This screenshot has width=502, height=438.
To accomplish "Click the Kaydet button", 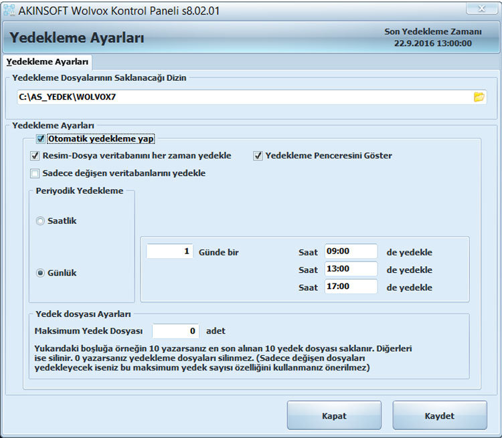I will point(440,416).
